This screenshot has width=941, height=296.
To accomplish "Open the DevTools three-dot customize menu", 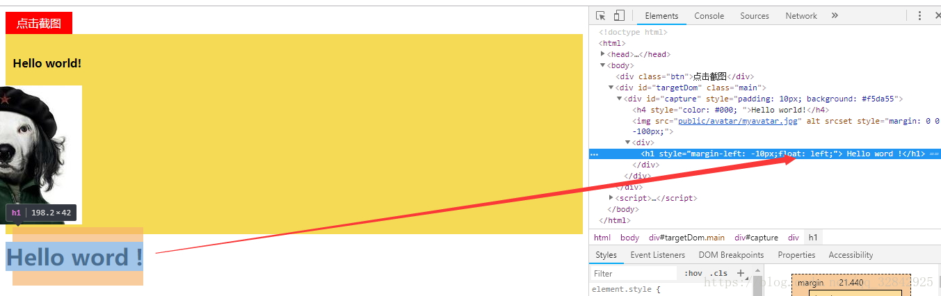I will [x=919, y=16].
